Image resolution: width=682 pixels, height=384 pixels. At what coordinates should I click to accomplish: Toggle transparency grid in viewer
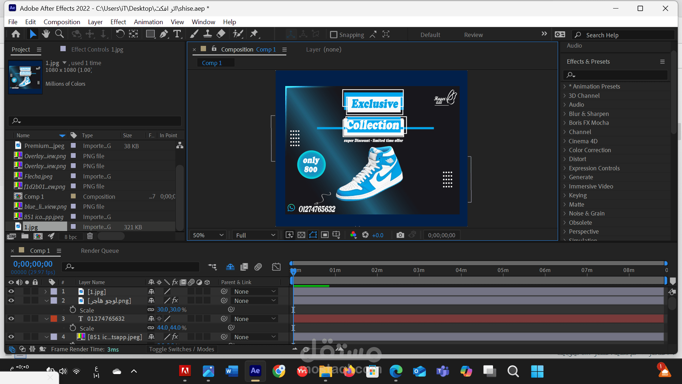pos(301,235)
